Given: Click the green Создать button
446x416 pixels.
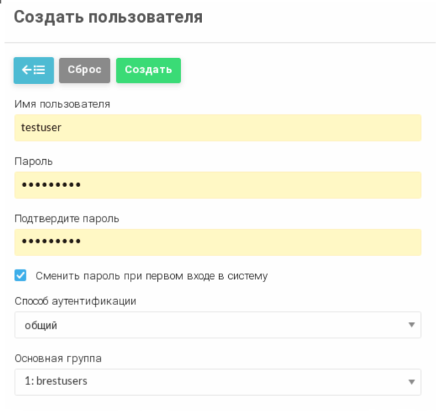Looking at the screenshot, I should point(148,70).
